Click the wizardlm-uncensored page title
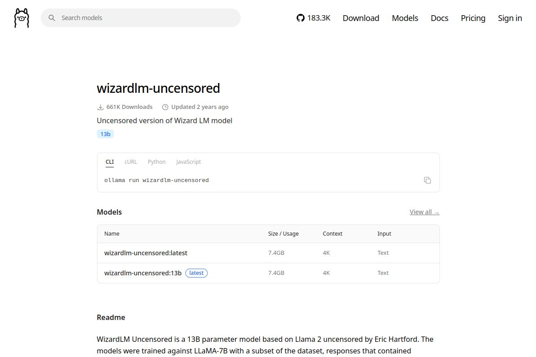The width and height of the screenshot is (536, 357). coord(159,88)
